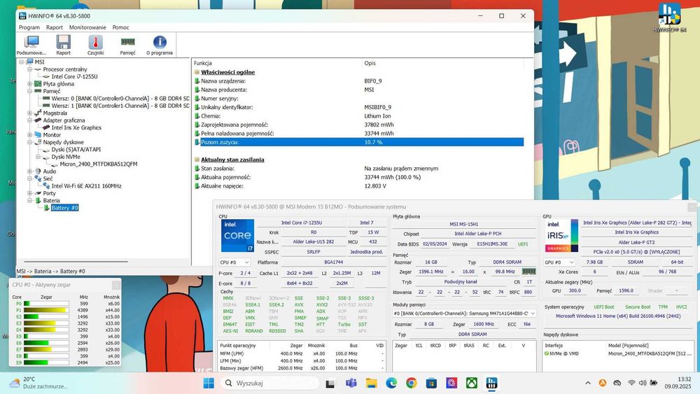The image size is (700, 394).
Task: Click the Aktualny stan zasilania heading
Action: point(232,160)
